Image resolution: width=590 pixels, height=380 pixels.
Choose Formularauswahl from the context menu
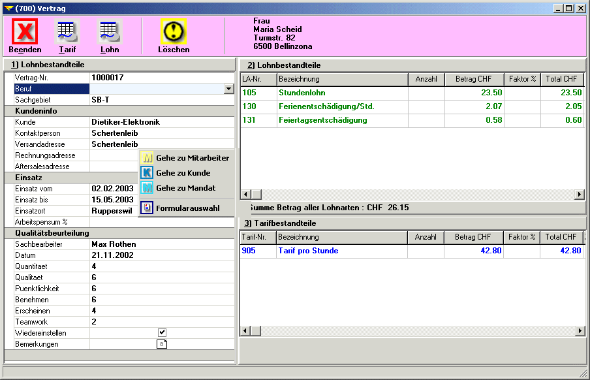(x=189, y=207)
